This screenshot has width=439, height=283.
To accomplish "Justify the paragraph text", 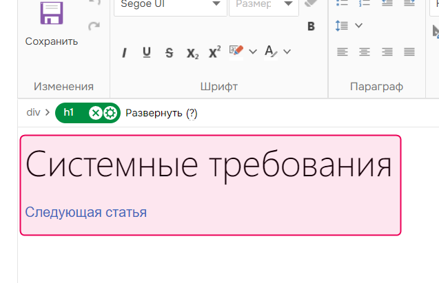I will pyautogui.click(x=409, y=52).
